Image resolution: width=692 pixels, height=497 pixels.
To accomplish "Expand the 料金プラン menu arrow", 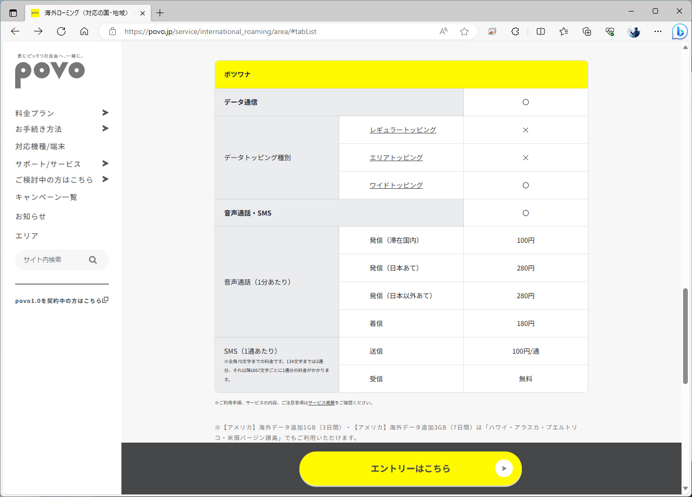I will coord(105,112).
